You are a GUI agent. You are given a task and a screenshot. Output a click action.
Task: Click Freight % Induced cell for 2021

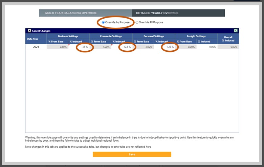pos(207,47)
